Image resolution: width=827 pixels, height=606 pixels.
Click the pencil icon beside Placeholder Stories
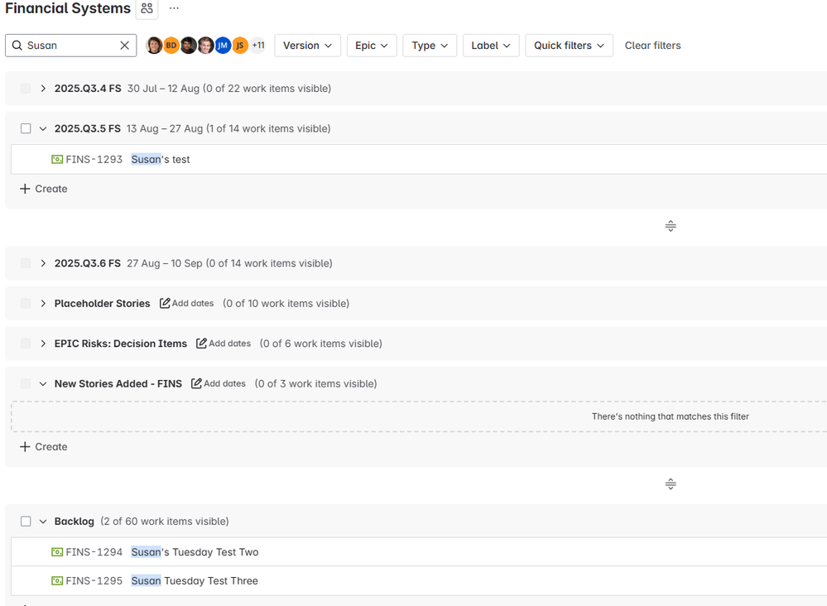[165, 303]
